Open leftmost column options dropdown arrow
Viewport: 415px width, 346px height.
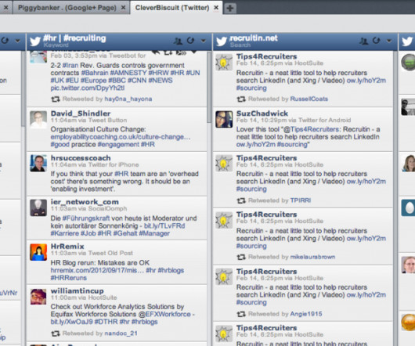click(18, 41)
